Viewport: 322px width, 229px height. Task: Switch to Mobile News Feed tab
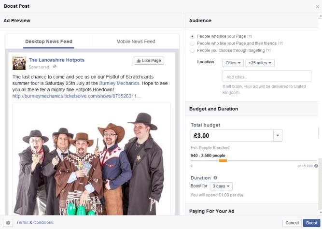(x=136, y=42)
